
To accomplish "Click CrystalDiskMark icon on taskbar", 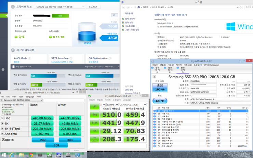I will (x=49, y=155).
